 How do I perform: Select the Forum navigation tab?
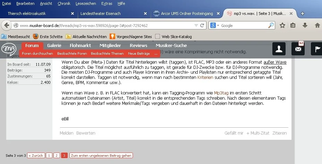(x=32, y=45)
